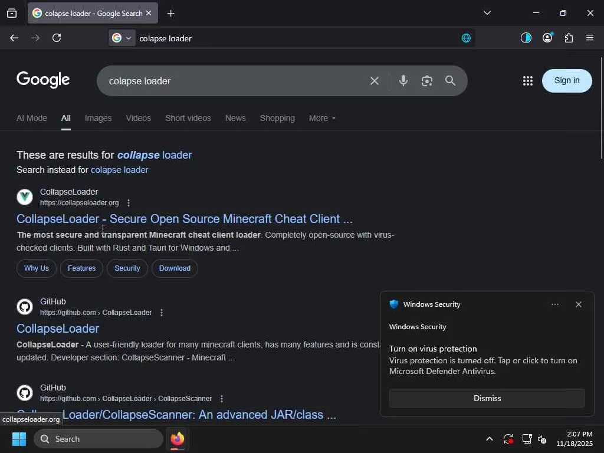Show hidden system tray icons
Viewport: 604px width, 453px height.
pos(489,439)
